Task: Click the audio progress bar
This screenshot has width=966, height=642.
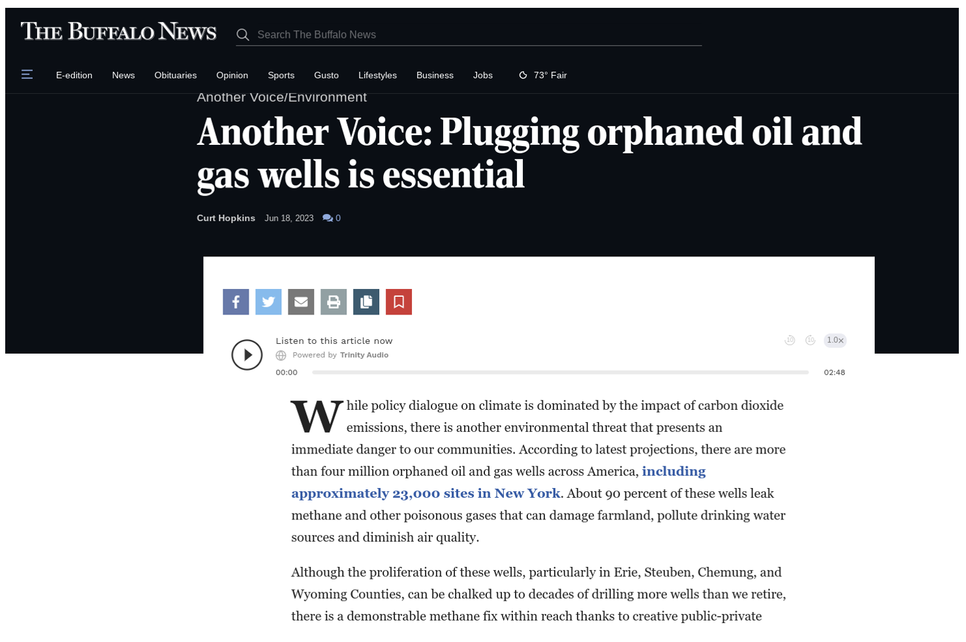Action: [x=560, y=373]
